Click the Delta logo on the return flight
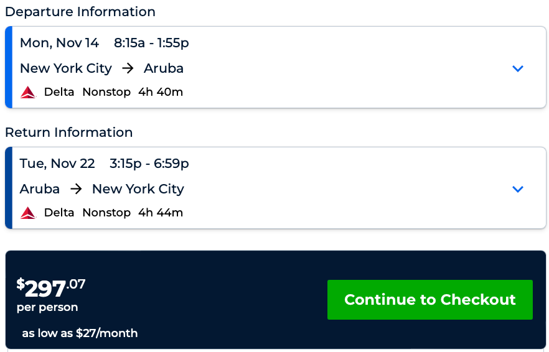Image resolution: width=549 pixels, height=352 pixels. 29,213
